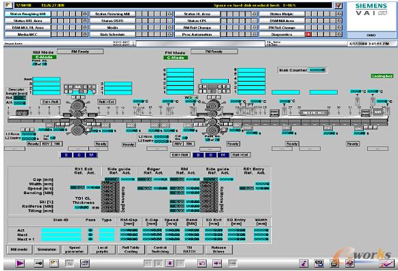Click the alarm acknowledge checkmark icon
Screen dimensions: 398x271
[338, 5]
